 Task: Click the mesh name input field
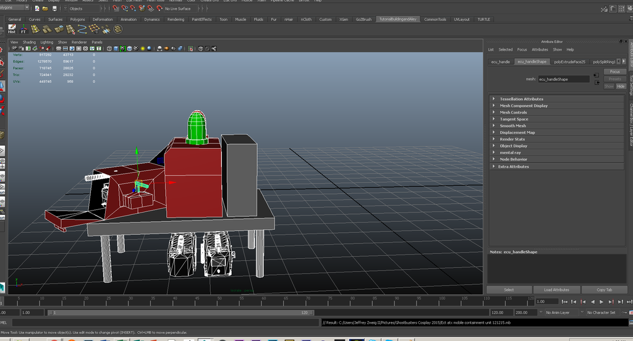pos(564,79)
